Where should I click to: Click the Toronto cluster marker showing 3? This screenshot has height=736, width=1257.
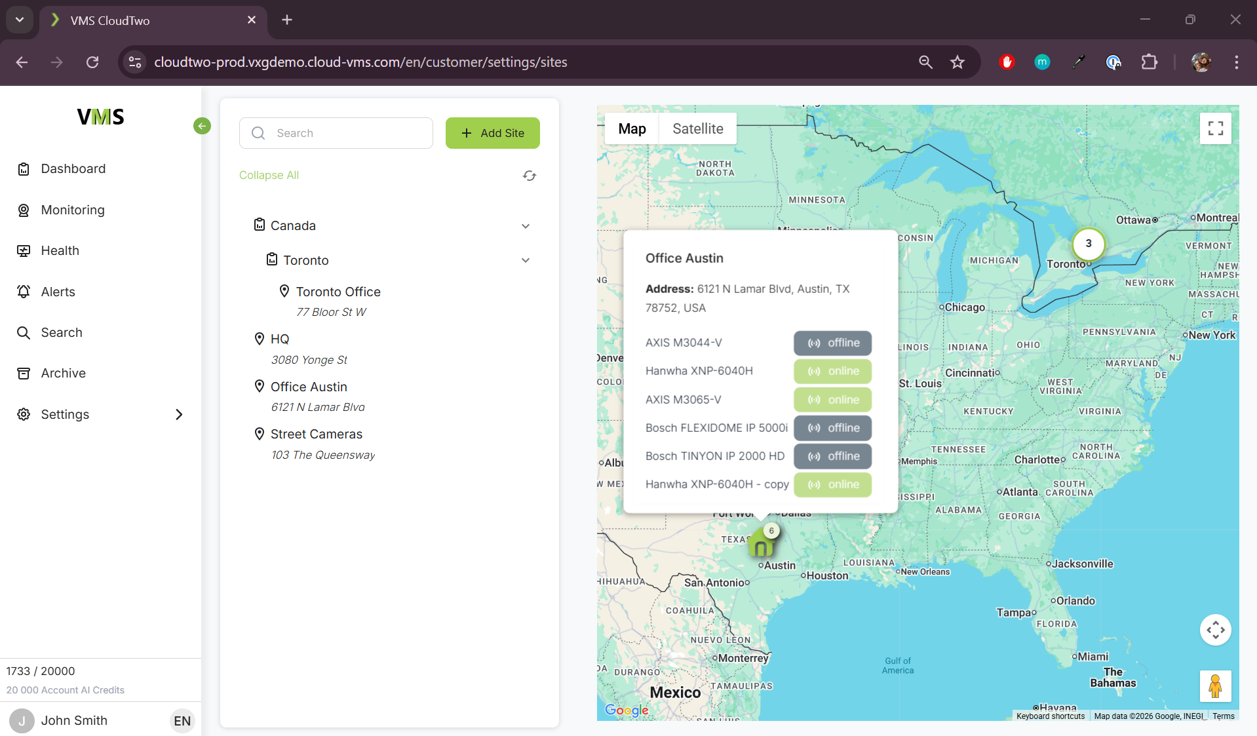(1088, 244)
